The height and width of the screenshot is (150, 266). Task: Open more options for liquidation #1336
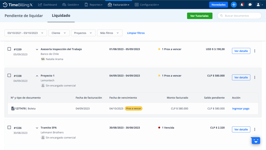point(255,129)
